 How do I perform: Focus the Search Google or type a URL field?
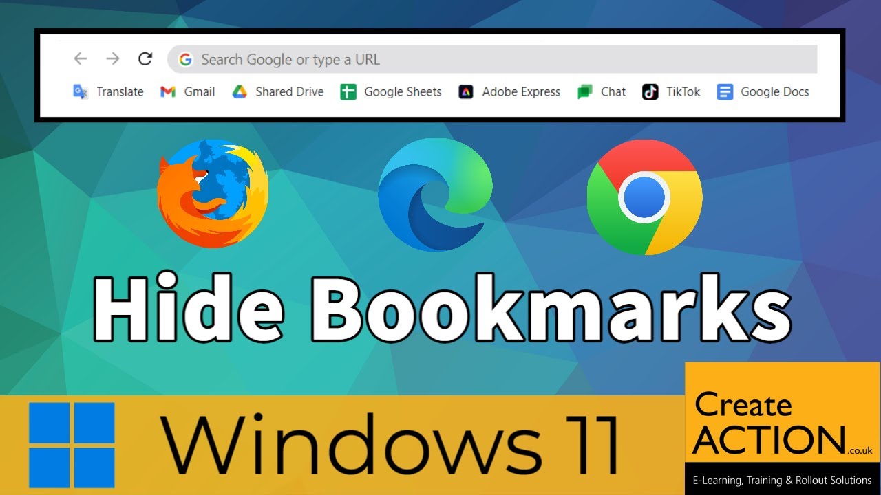[492, 59]
